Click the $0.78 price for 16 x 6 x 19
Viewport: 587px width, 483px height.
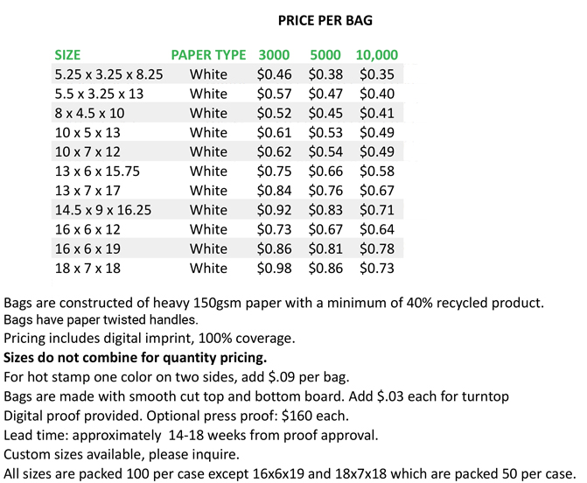point(377,248)
